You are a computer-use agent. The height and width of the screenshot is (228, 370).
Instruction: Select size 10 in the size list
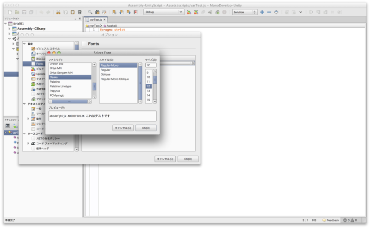148,77
